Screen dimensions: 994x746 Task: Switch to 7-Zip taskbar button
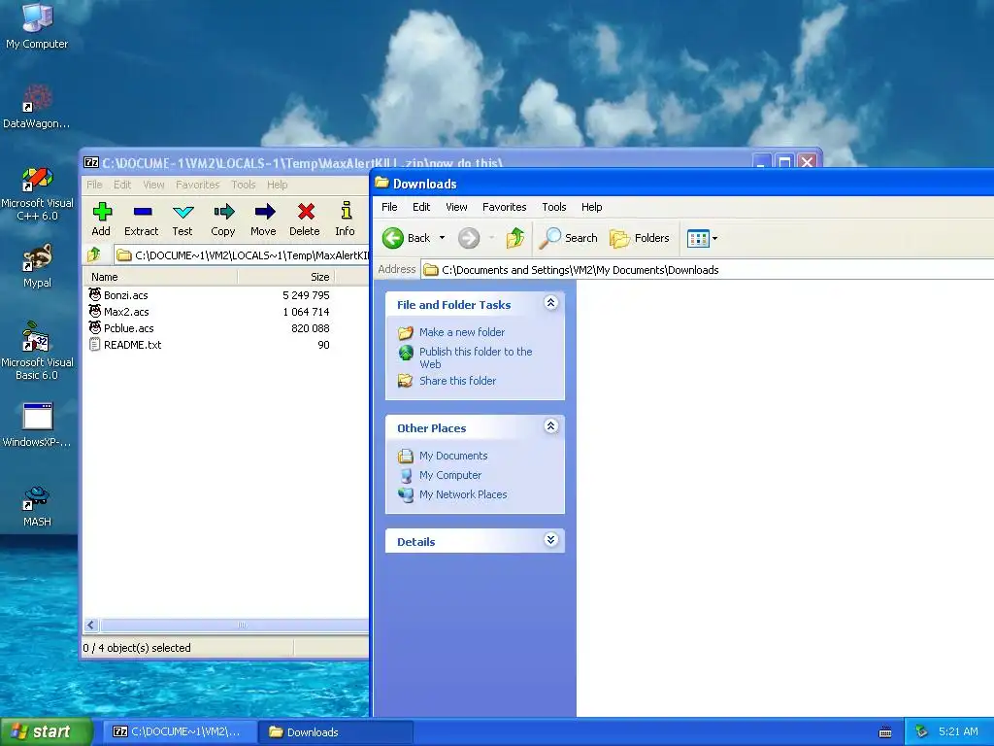pos(179,732)
